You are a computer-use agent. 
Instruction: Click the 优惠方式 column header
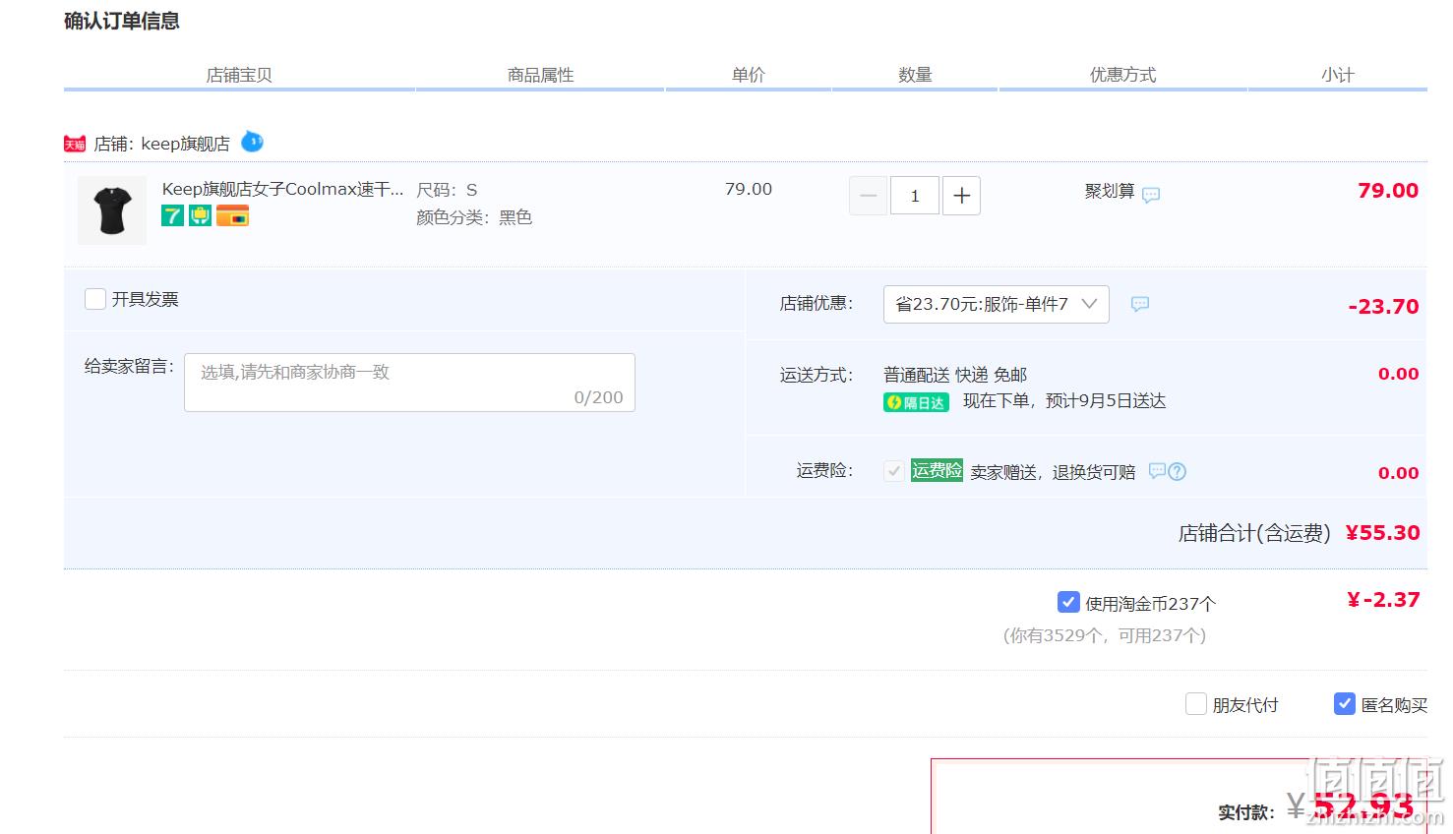[1123, 75]
